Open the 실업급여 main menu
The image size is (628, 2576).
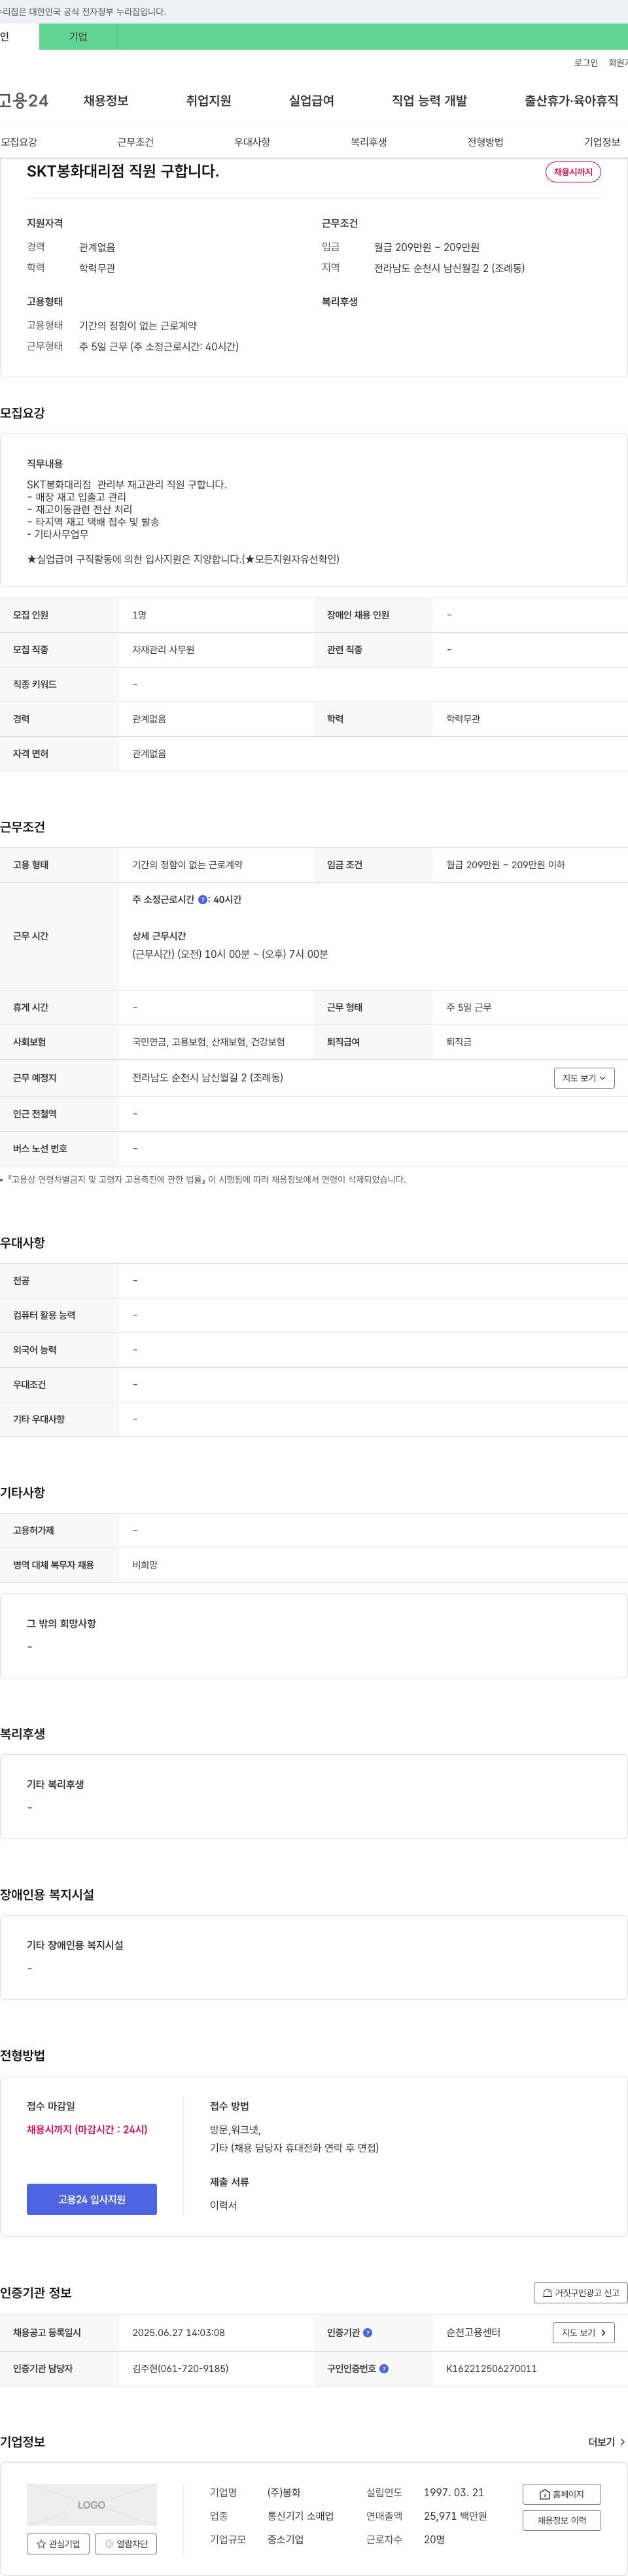click(x=311, y=100)
